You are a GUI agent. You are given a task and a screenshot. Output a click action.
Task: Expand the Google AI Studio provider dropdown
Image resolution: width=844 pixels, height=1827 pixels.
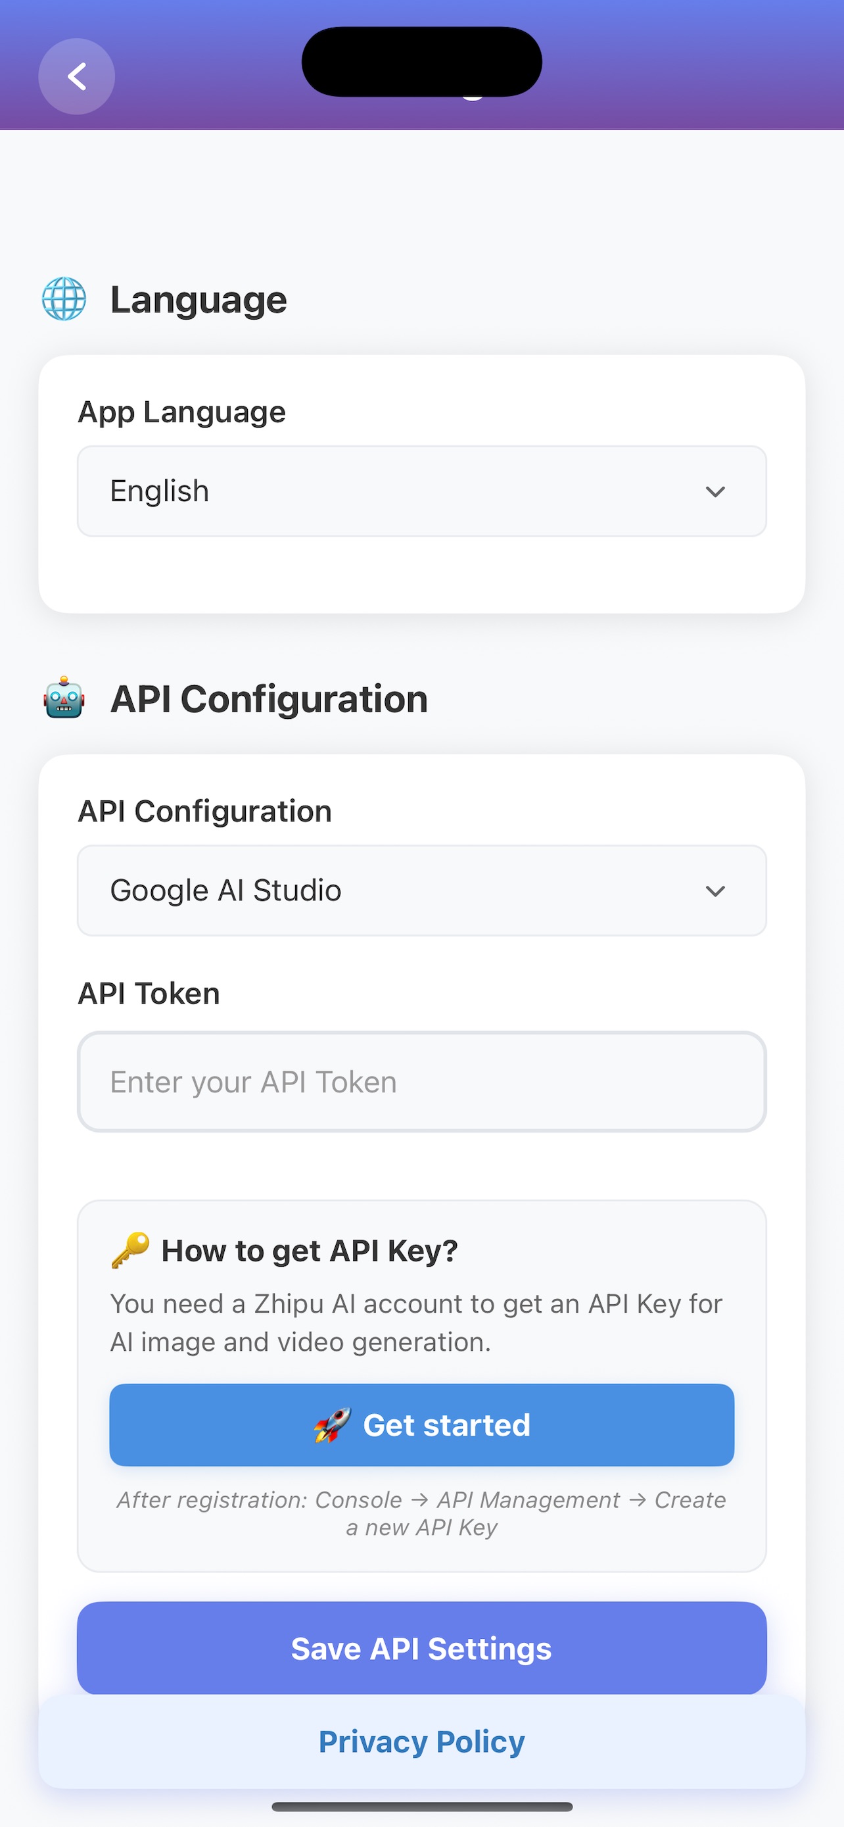pos(421,890)
